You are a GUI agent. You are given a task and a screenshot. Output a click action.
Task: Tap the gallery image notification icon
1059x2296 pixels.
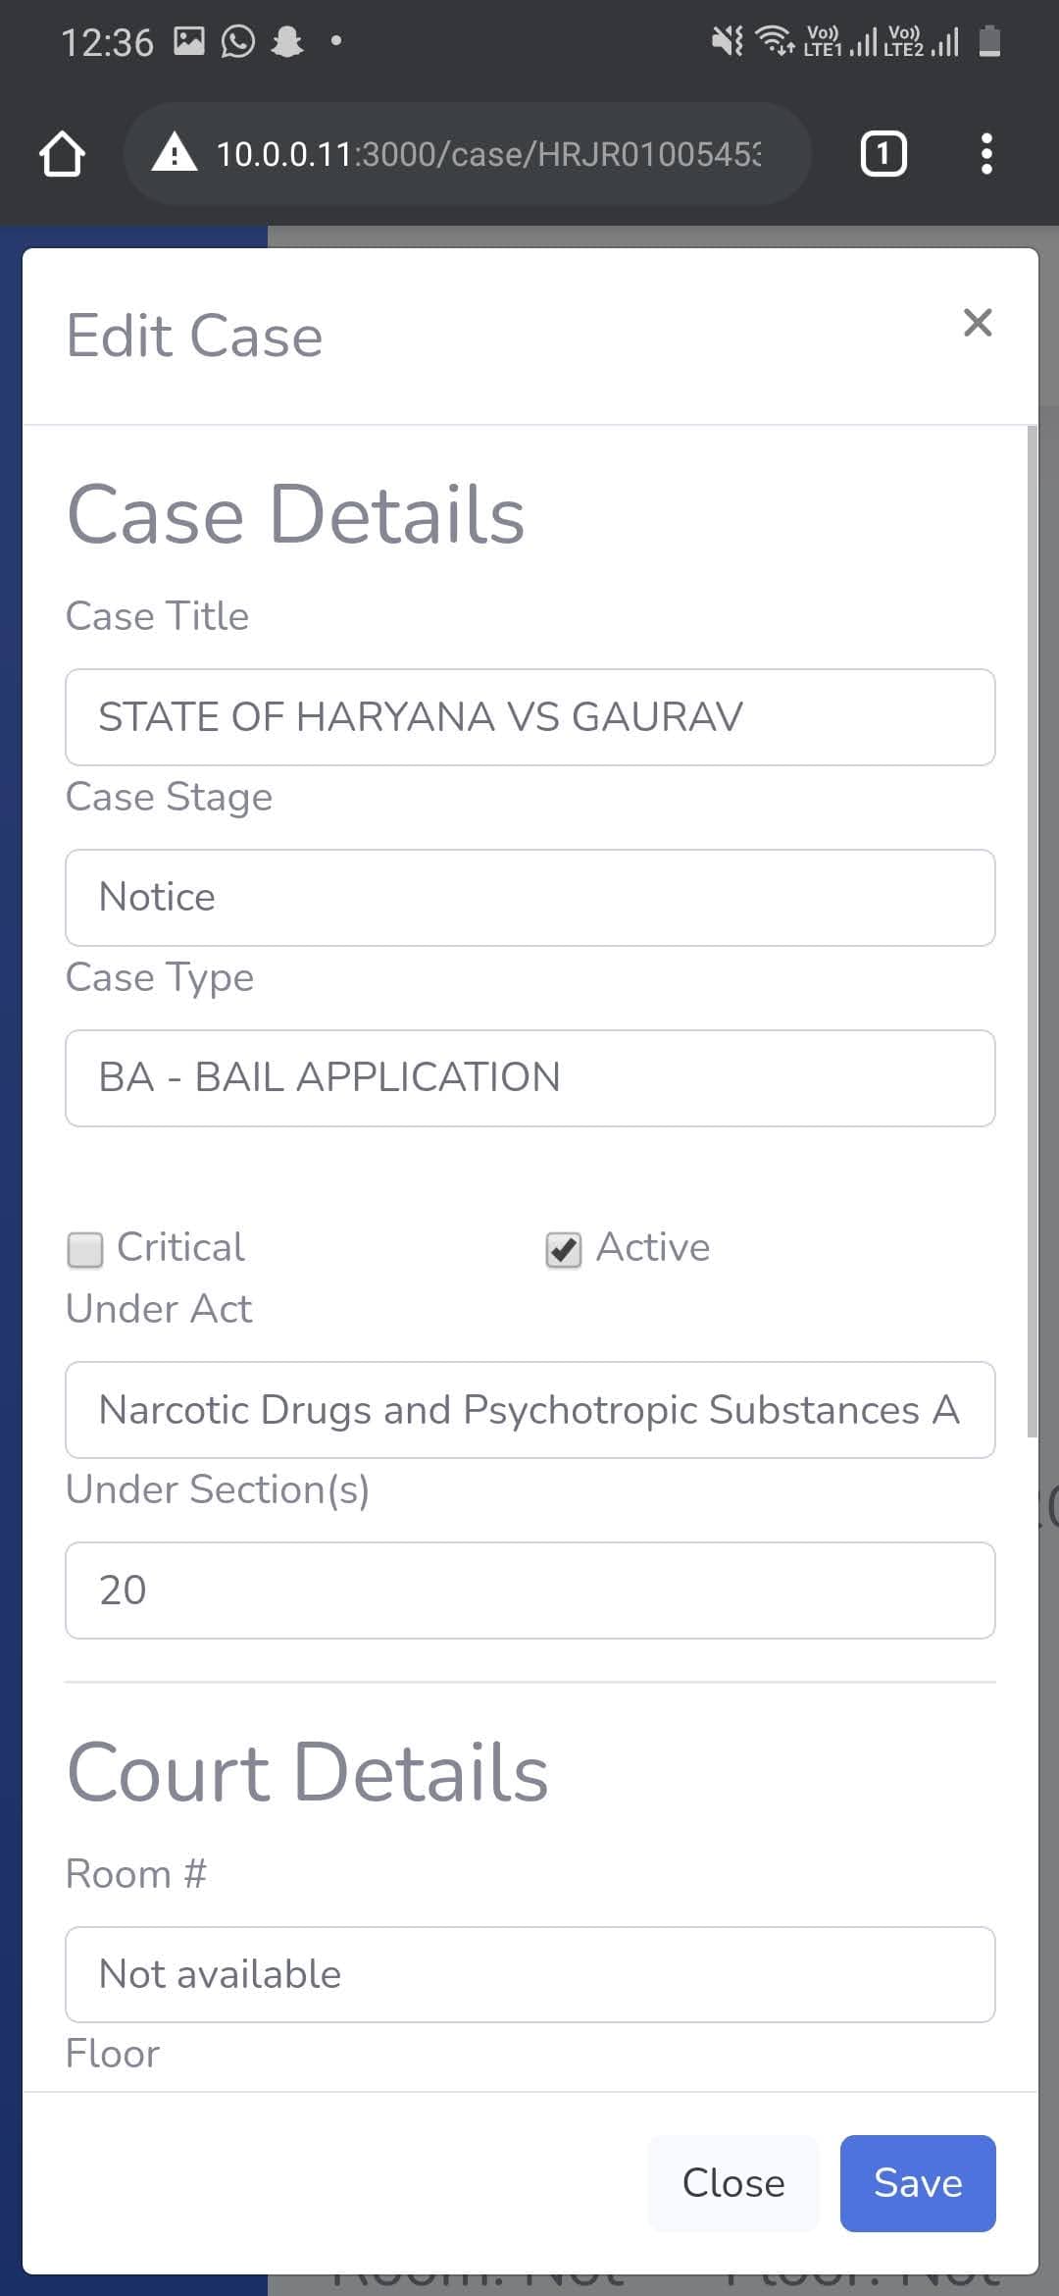pyautogui.click(x=188, y=41)
